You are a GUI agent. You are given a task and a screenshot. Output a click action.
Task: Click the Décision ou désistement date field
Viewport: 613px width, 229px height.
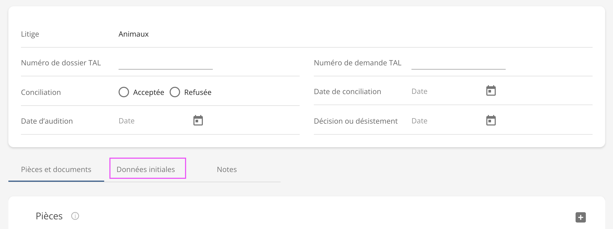(445, 121)
